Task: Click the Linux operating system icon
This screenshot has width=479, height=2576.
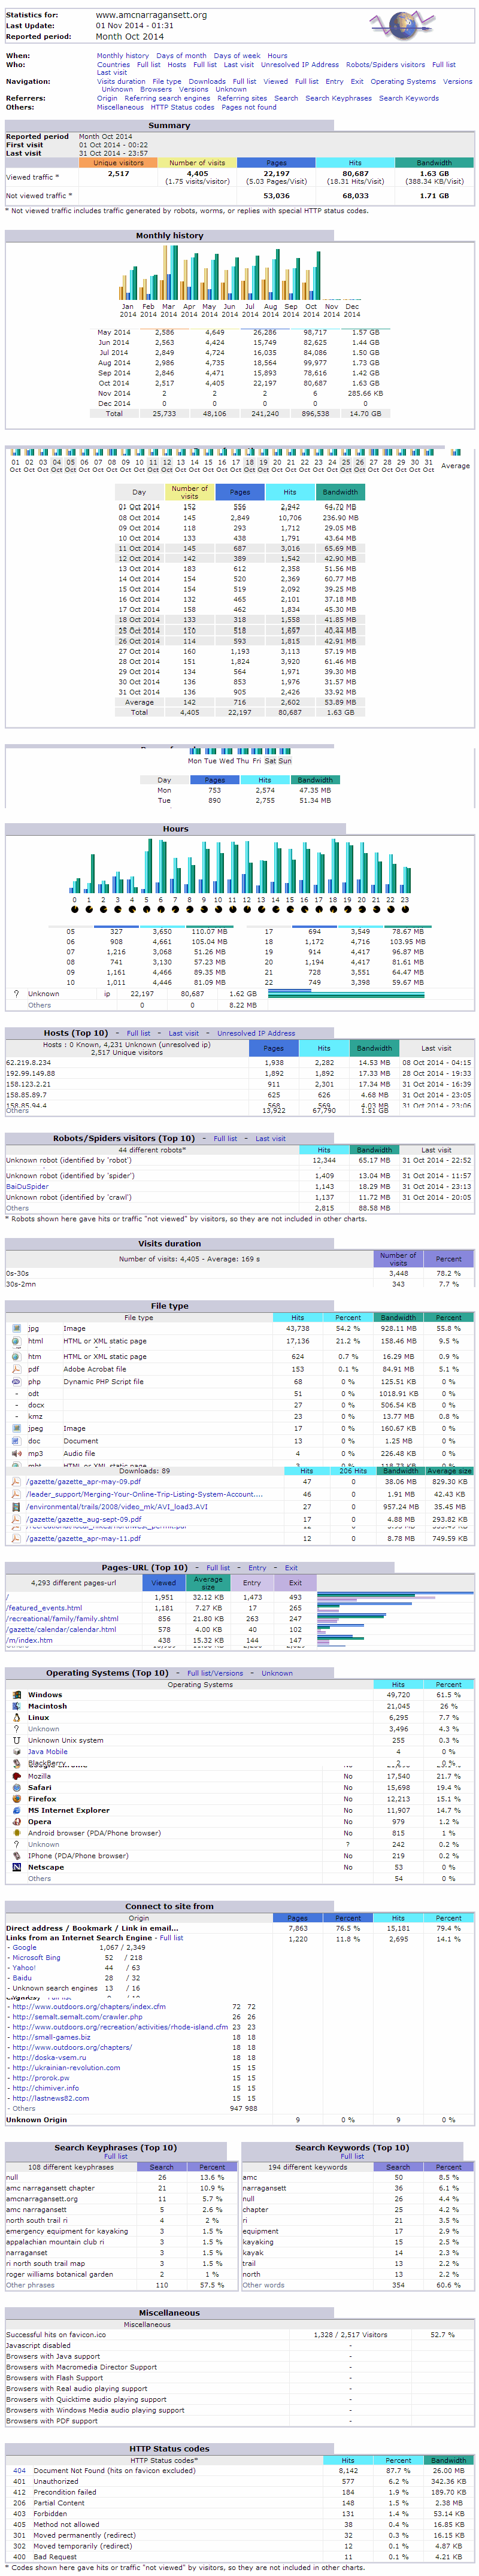Action: point(16,1717)
